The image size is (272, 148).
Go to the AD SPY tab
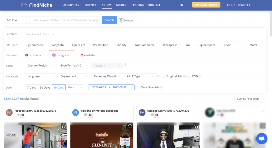[107, 5]
